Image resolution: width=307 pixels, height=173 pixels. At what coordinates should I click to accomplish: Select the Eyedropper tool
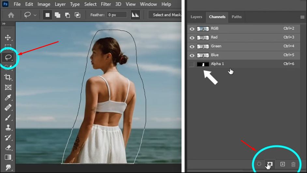click(x=8, y=97)
